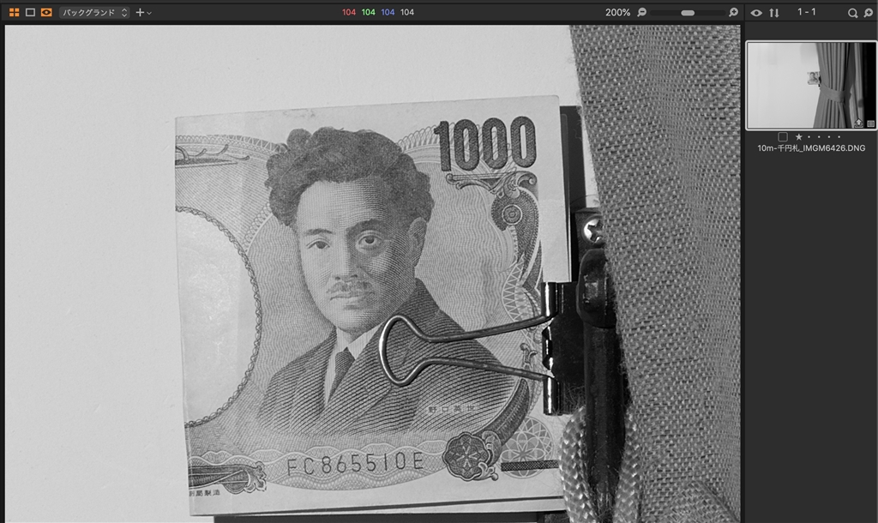Click the 1 - 1 image counter

click(807, 12)
